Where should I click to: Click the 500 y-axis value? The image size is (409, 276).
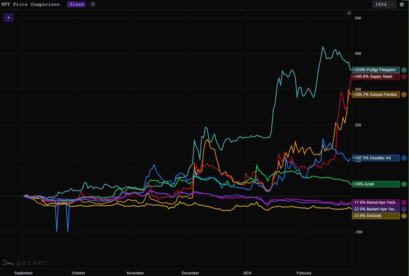[x=358, y=18]
